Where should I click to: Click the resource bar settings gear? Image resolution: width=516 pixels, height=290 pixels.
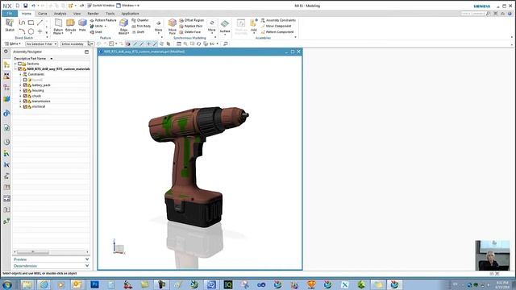[x=6, y=52]
